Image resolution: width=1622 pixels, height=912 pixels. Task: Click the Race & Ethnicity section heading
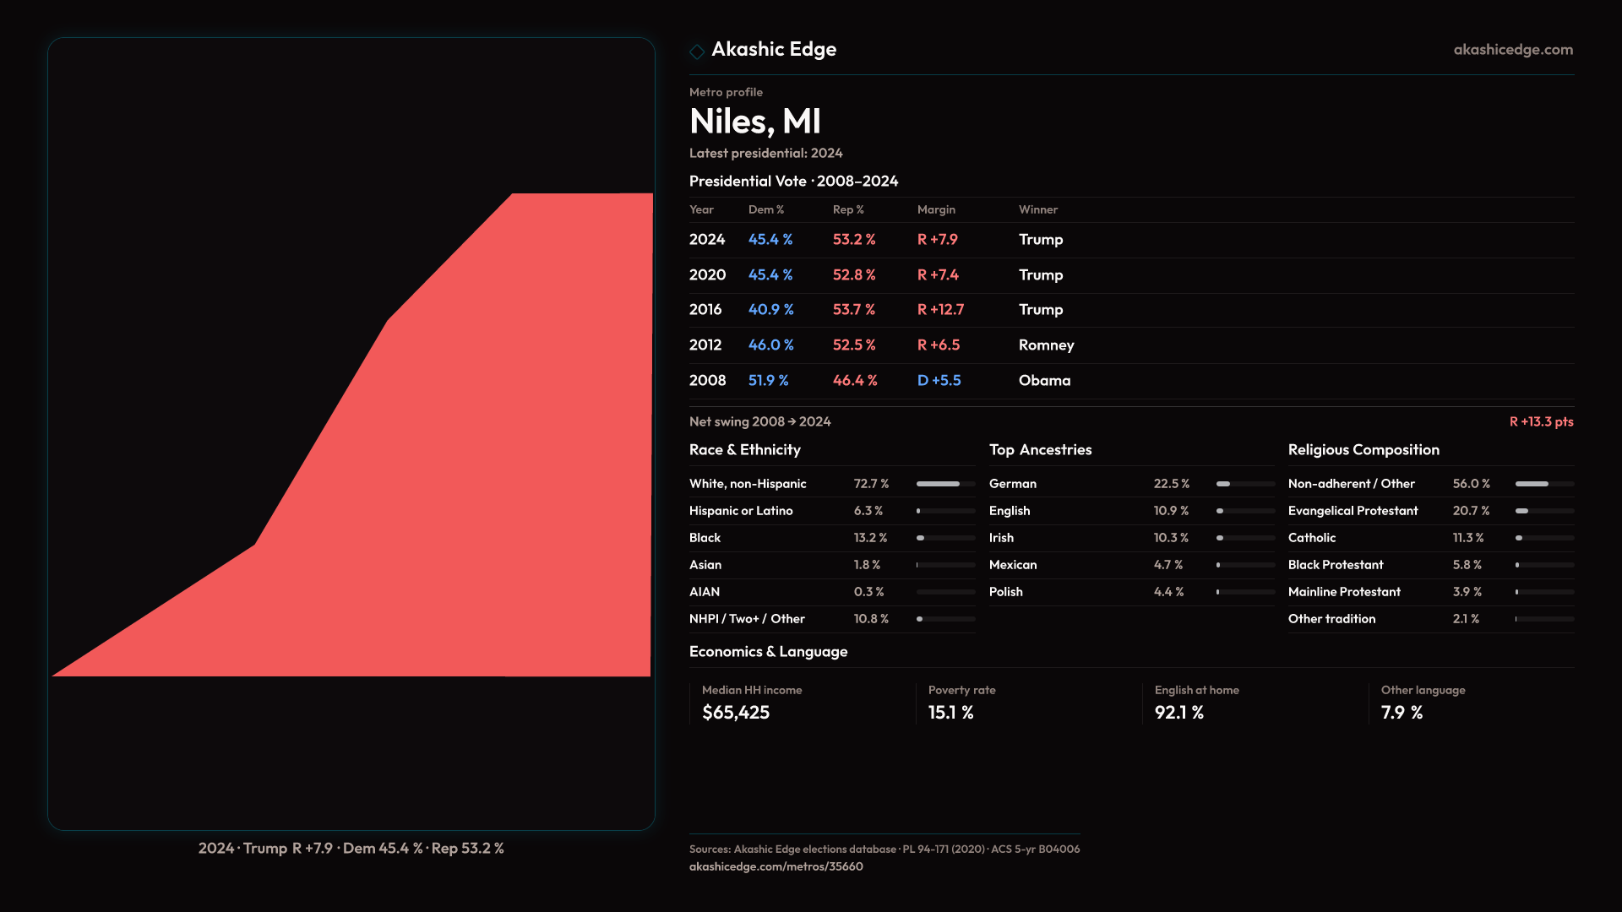click(x=744, y=450)
